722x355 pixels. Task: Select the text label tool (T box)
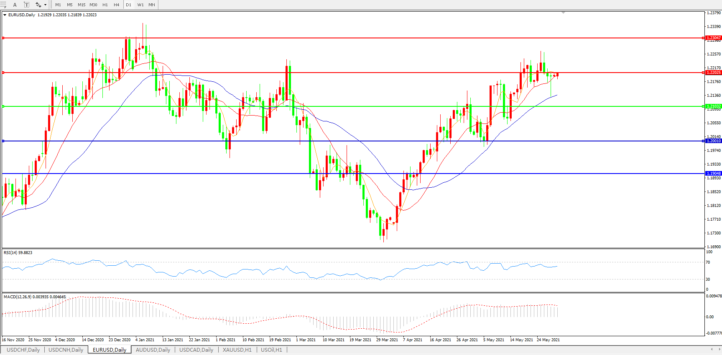tap(26, 5)
